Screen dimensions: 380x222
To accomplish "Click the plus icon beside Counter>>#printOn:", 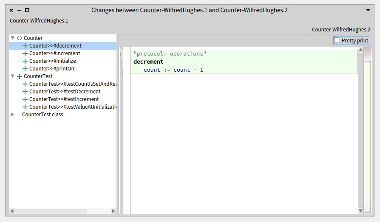I will click(25, 69).
